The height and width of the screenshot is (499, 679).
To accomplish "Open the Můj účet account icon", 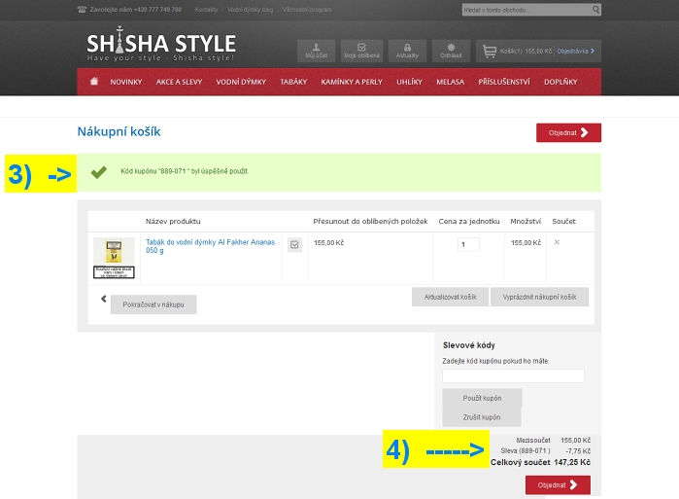I will [x=316, y=51].
